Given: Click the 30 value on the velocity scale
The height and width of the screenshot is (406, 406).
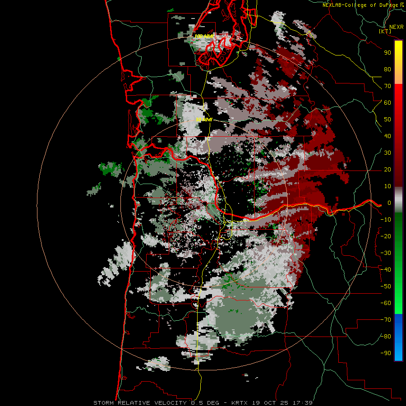Looking at the screenshot, I should pyautogui.click(x=388, y=153).
